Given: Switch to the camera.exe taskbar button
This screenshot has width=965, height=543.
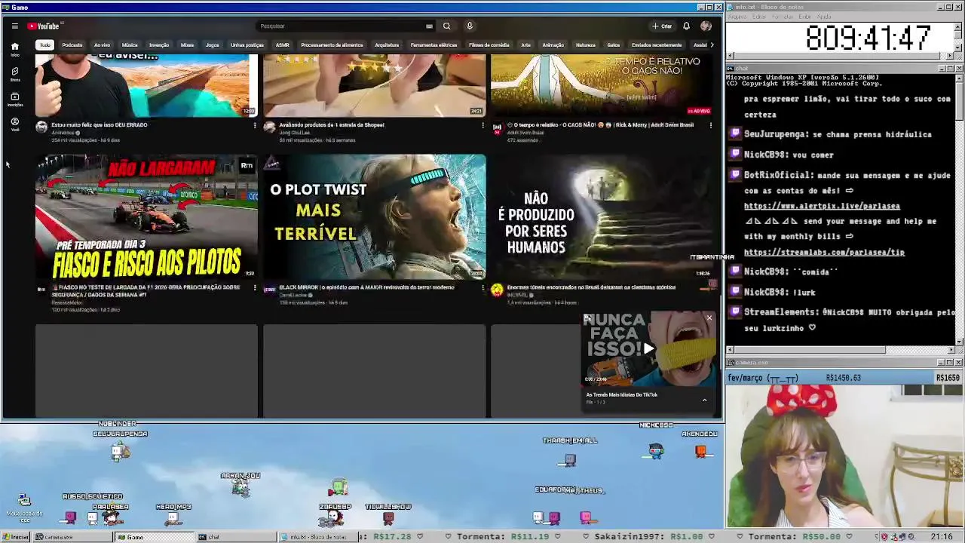Looking at the screenshot, I should [72, 537].
